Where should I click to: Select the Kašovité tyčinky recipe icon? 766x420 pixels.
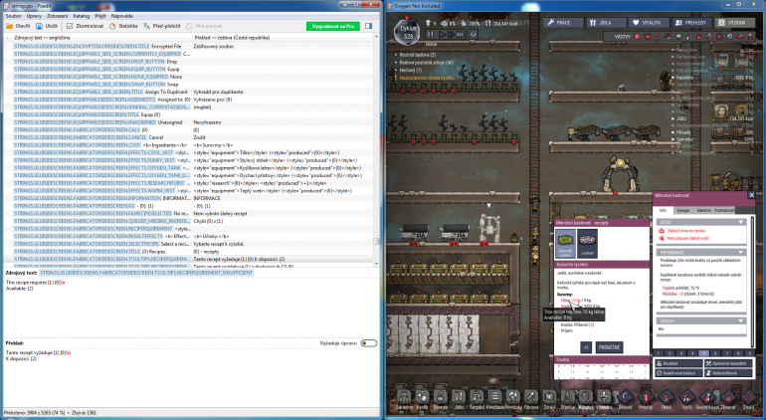tap(564, 242)
